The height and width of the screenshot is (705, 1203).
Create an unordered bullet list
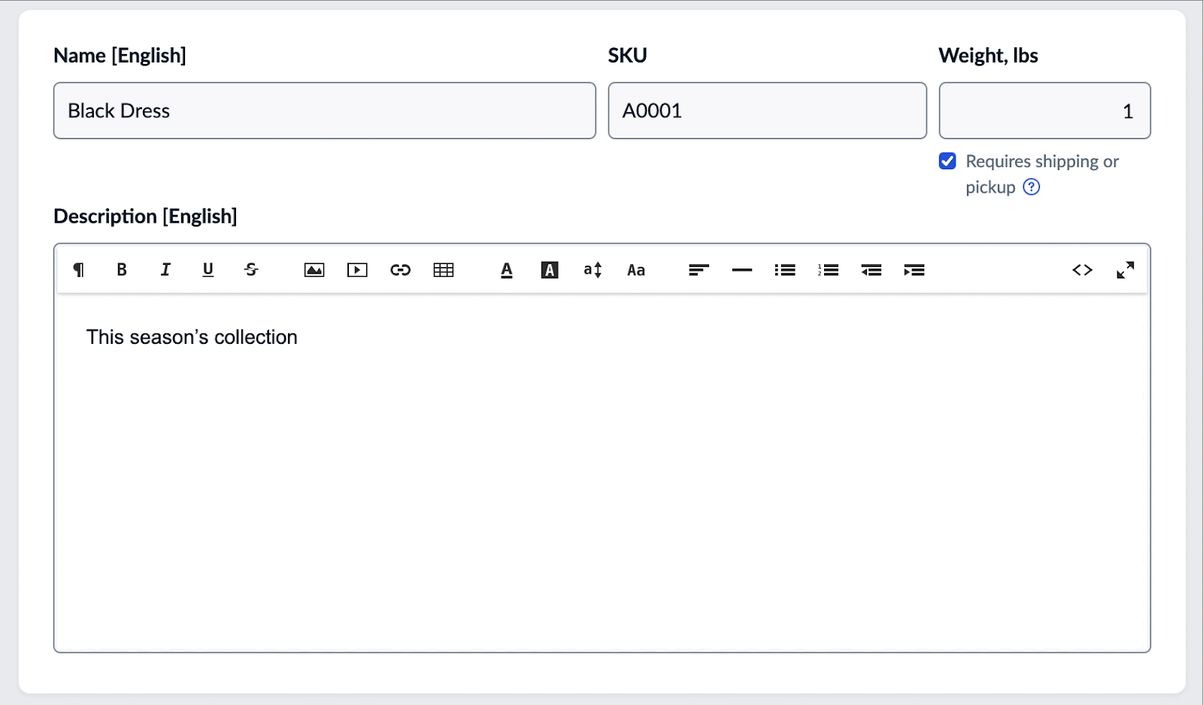point(785,270)
